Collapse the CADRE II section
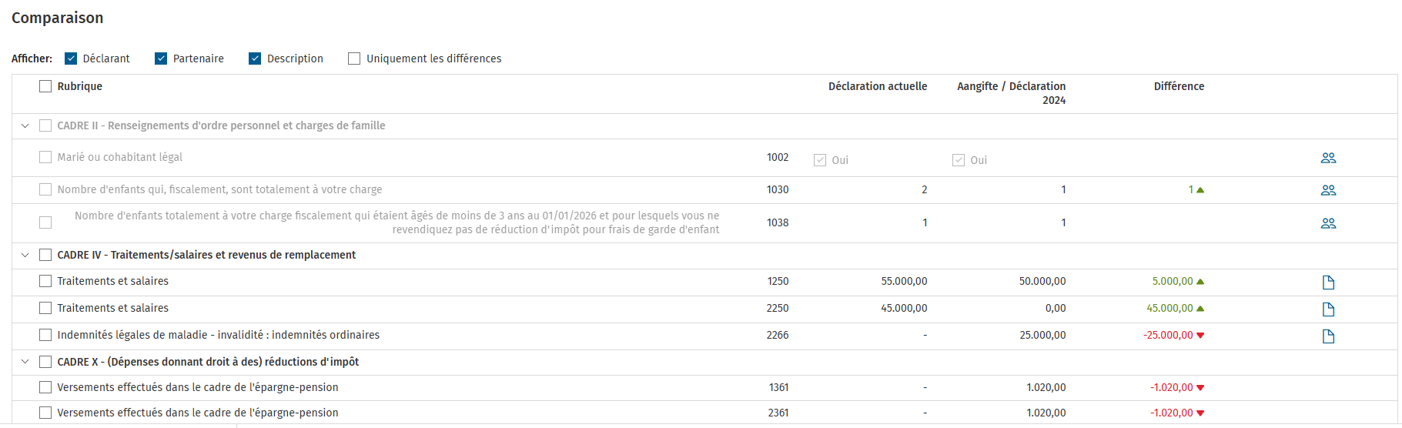The width and height of the screenshot is (1402, 428). (25, 125)
